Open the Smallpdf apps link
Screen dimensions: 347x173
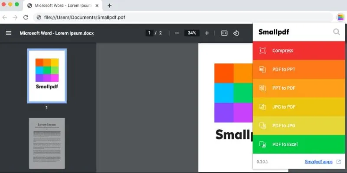point(318,162)
